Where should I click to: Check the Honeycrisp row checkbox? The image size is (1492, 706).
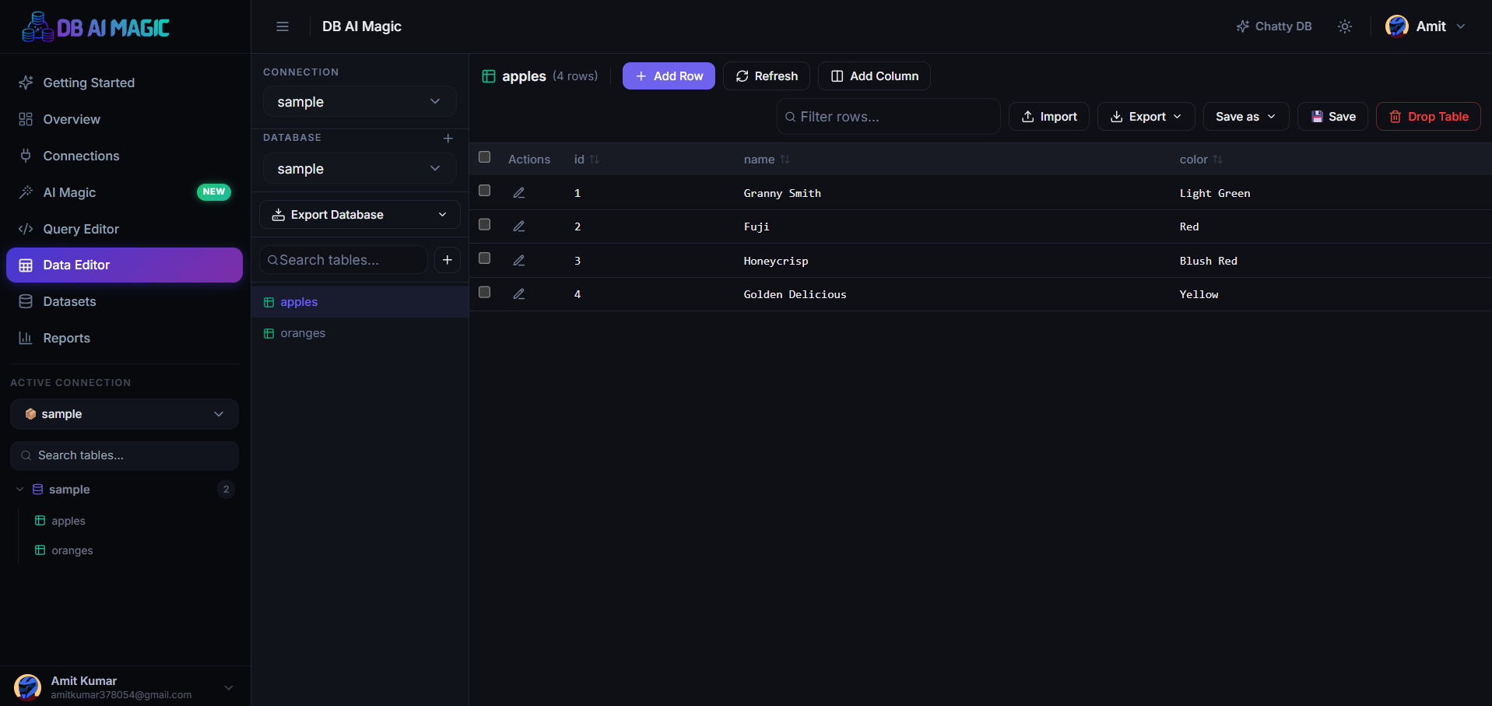(x=484, y=258)
